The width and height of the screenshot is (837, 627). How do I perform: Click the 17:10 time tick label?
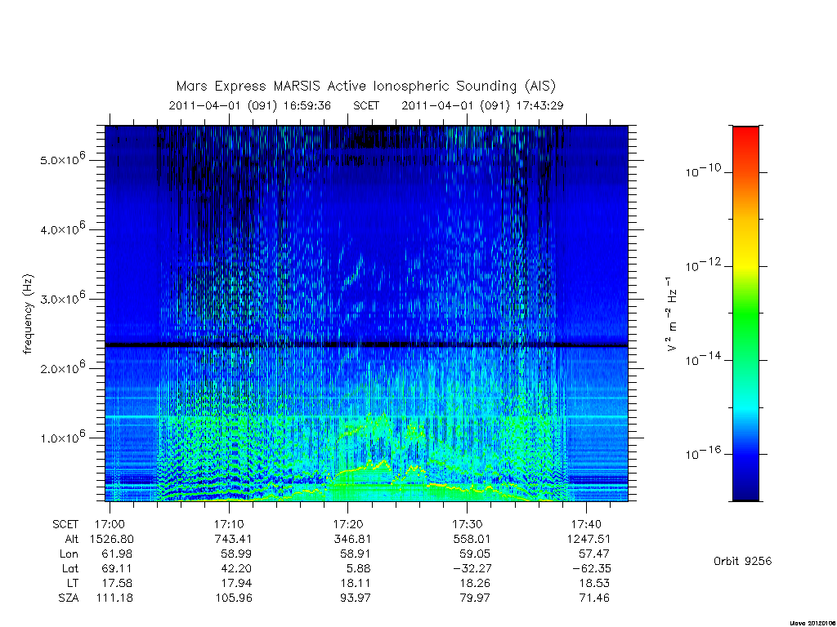(230, 524)
